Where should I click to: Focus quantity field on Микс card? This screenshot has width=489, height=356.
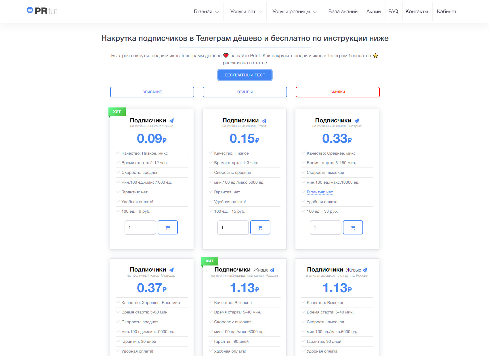140,228
